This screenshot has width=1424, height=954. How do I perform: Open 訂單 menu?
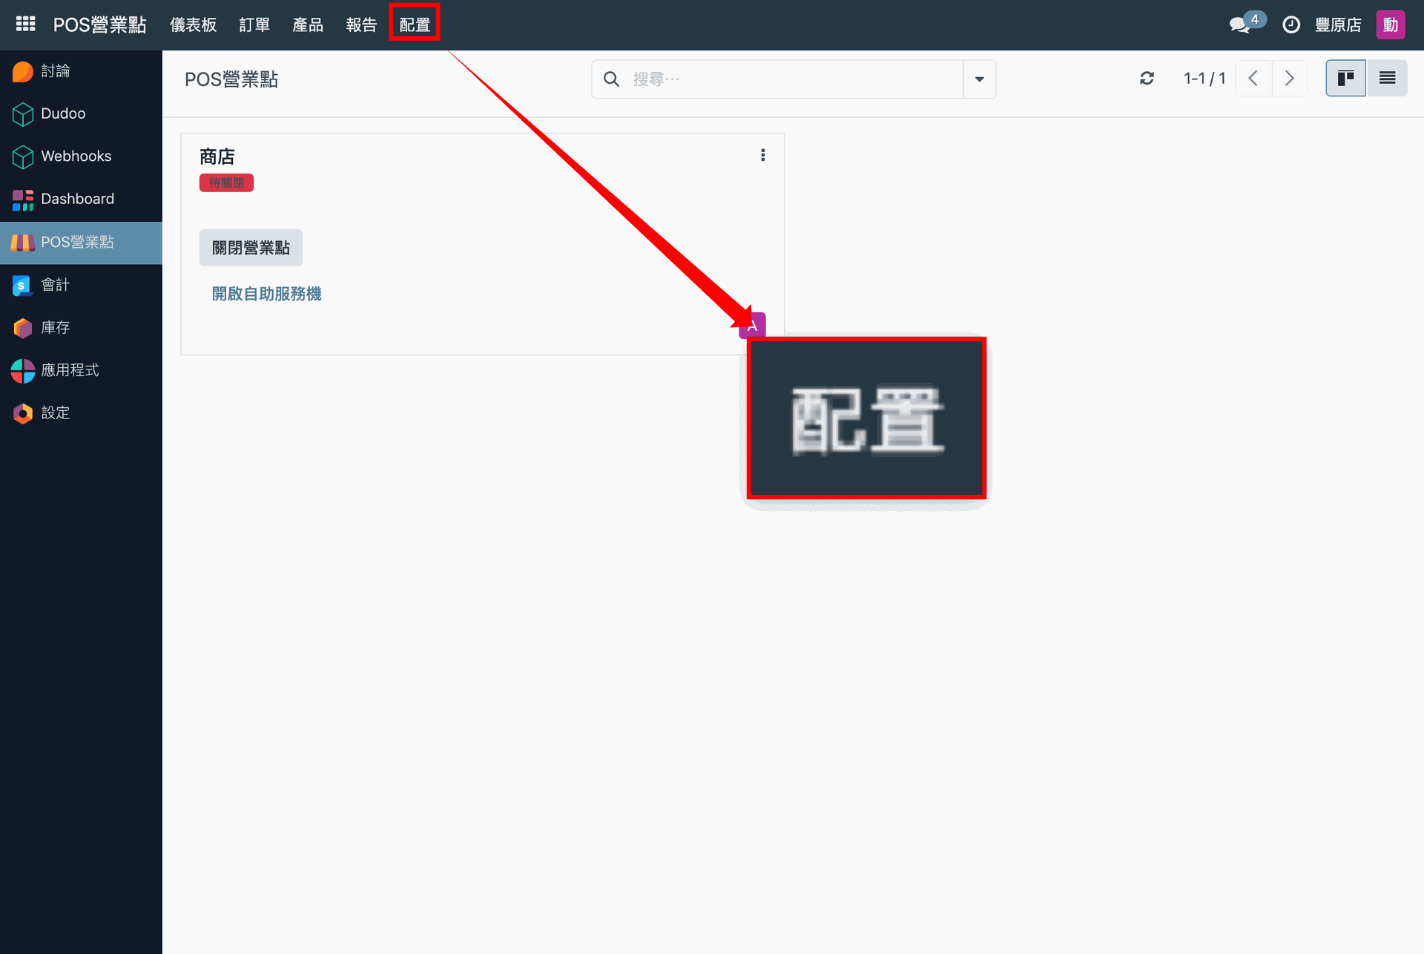pyautogui.click(x=254, y=25)
